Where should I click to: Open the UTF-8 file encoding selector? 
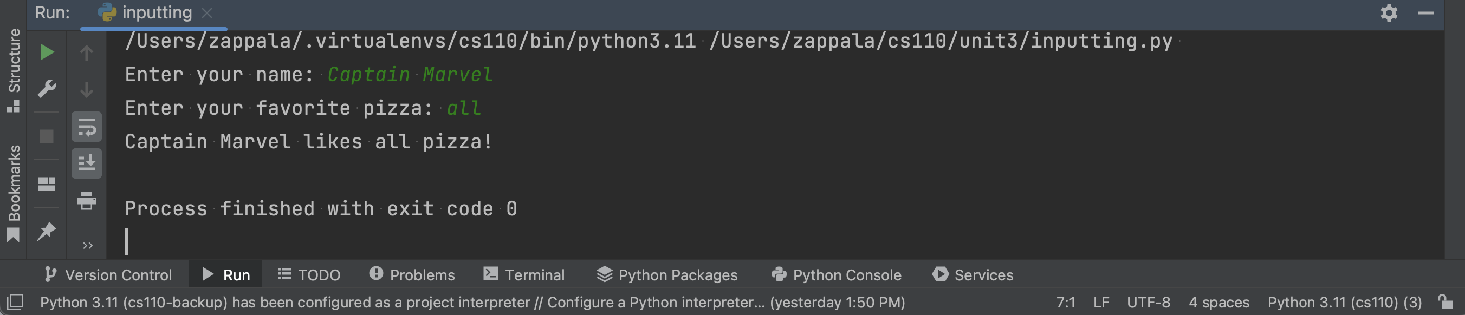click(1148, 302)
